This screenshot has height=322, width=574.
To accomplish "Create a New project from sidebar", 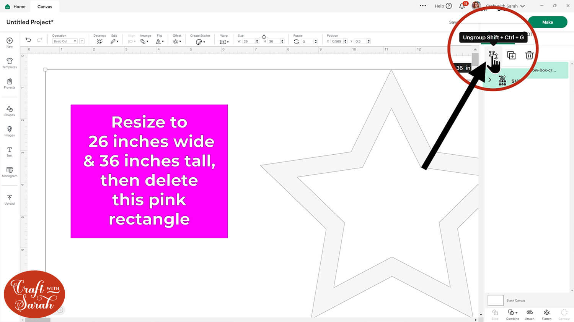I will (x=10, y=42).
